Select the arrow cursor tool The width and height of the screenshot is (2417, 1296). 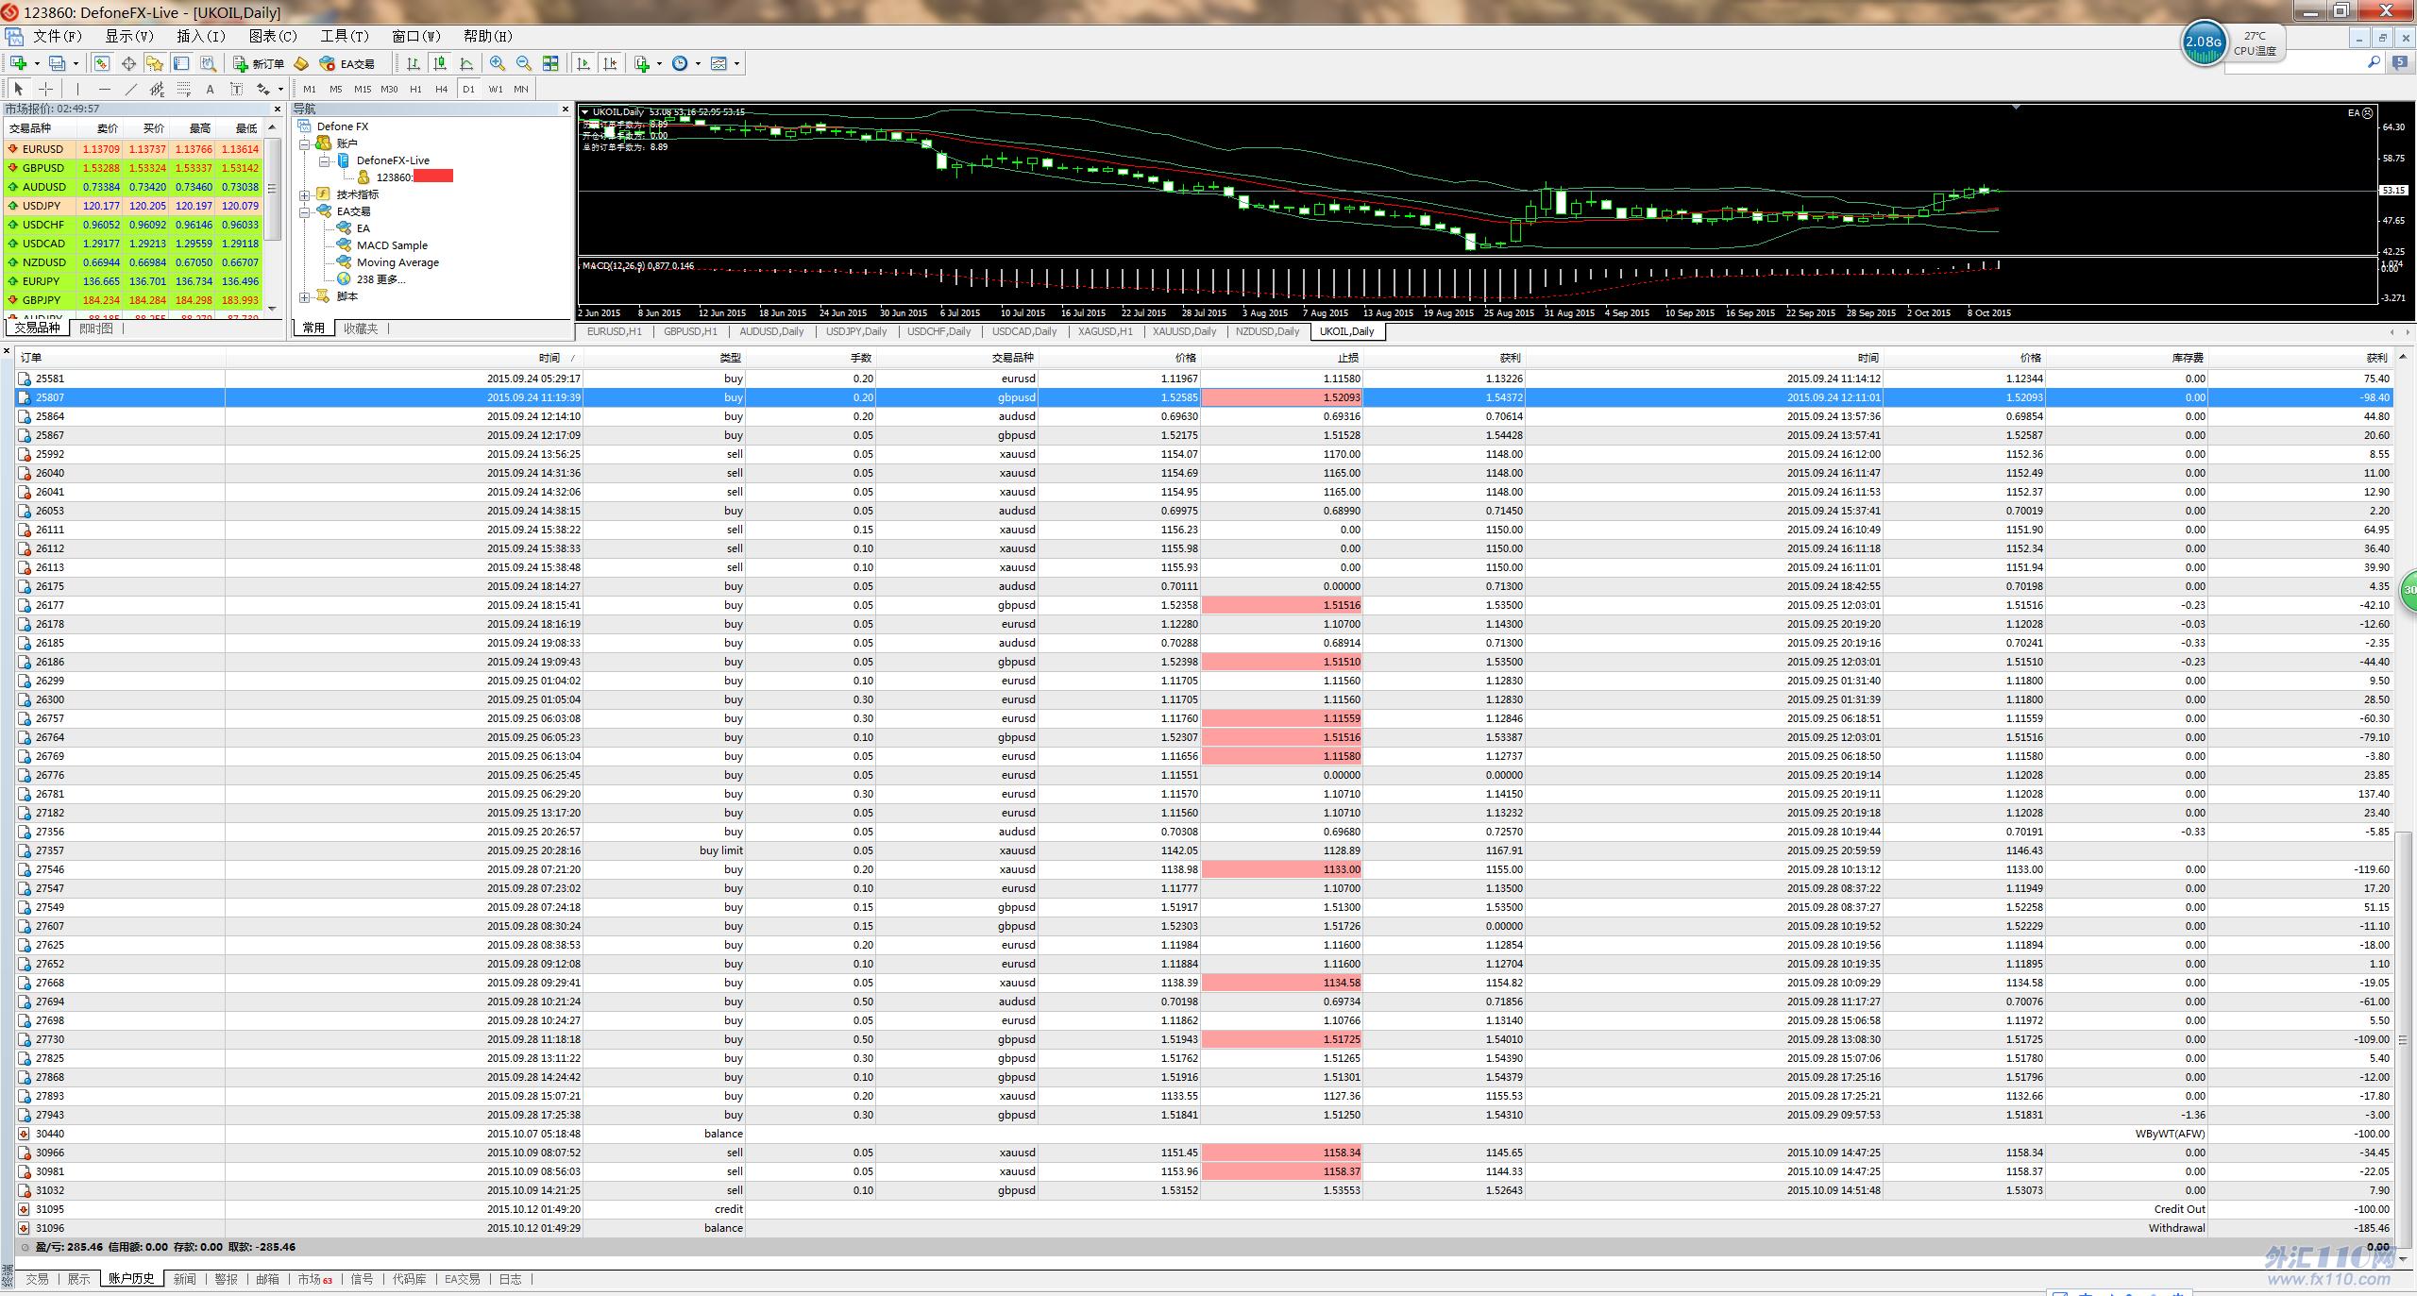(19, 89)
